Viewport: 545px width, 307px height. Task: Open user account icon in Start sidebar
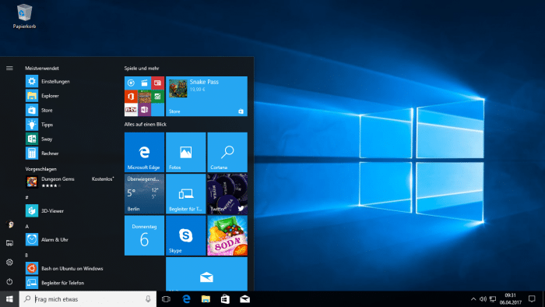(x=9, y=224)
